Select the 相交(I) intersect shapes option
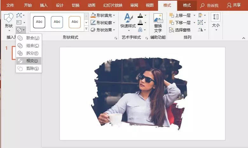The height and width of the screenshot is (148, 248). (29, 61)
